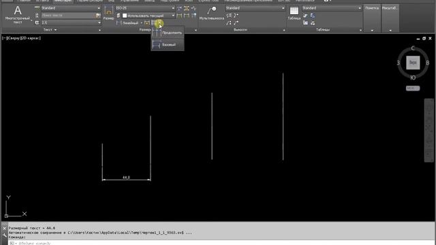Screen dimensions: 436x245
Task: Click the find text input field
Action: 68,15
